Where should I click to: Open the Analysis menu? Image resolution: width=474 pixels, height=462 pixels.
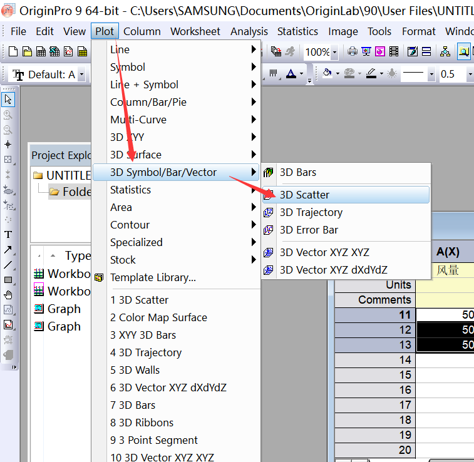coord(249,31)
